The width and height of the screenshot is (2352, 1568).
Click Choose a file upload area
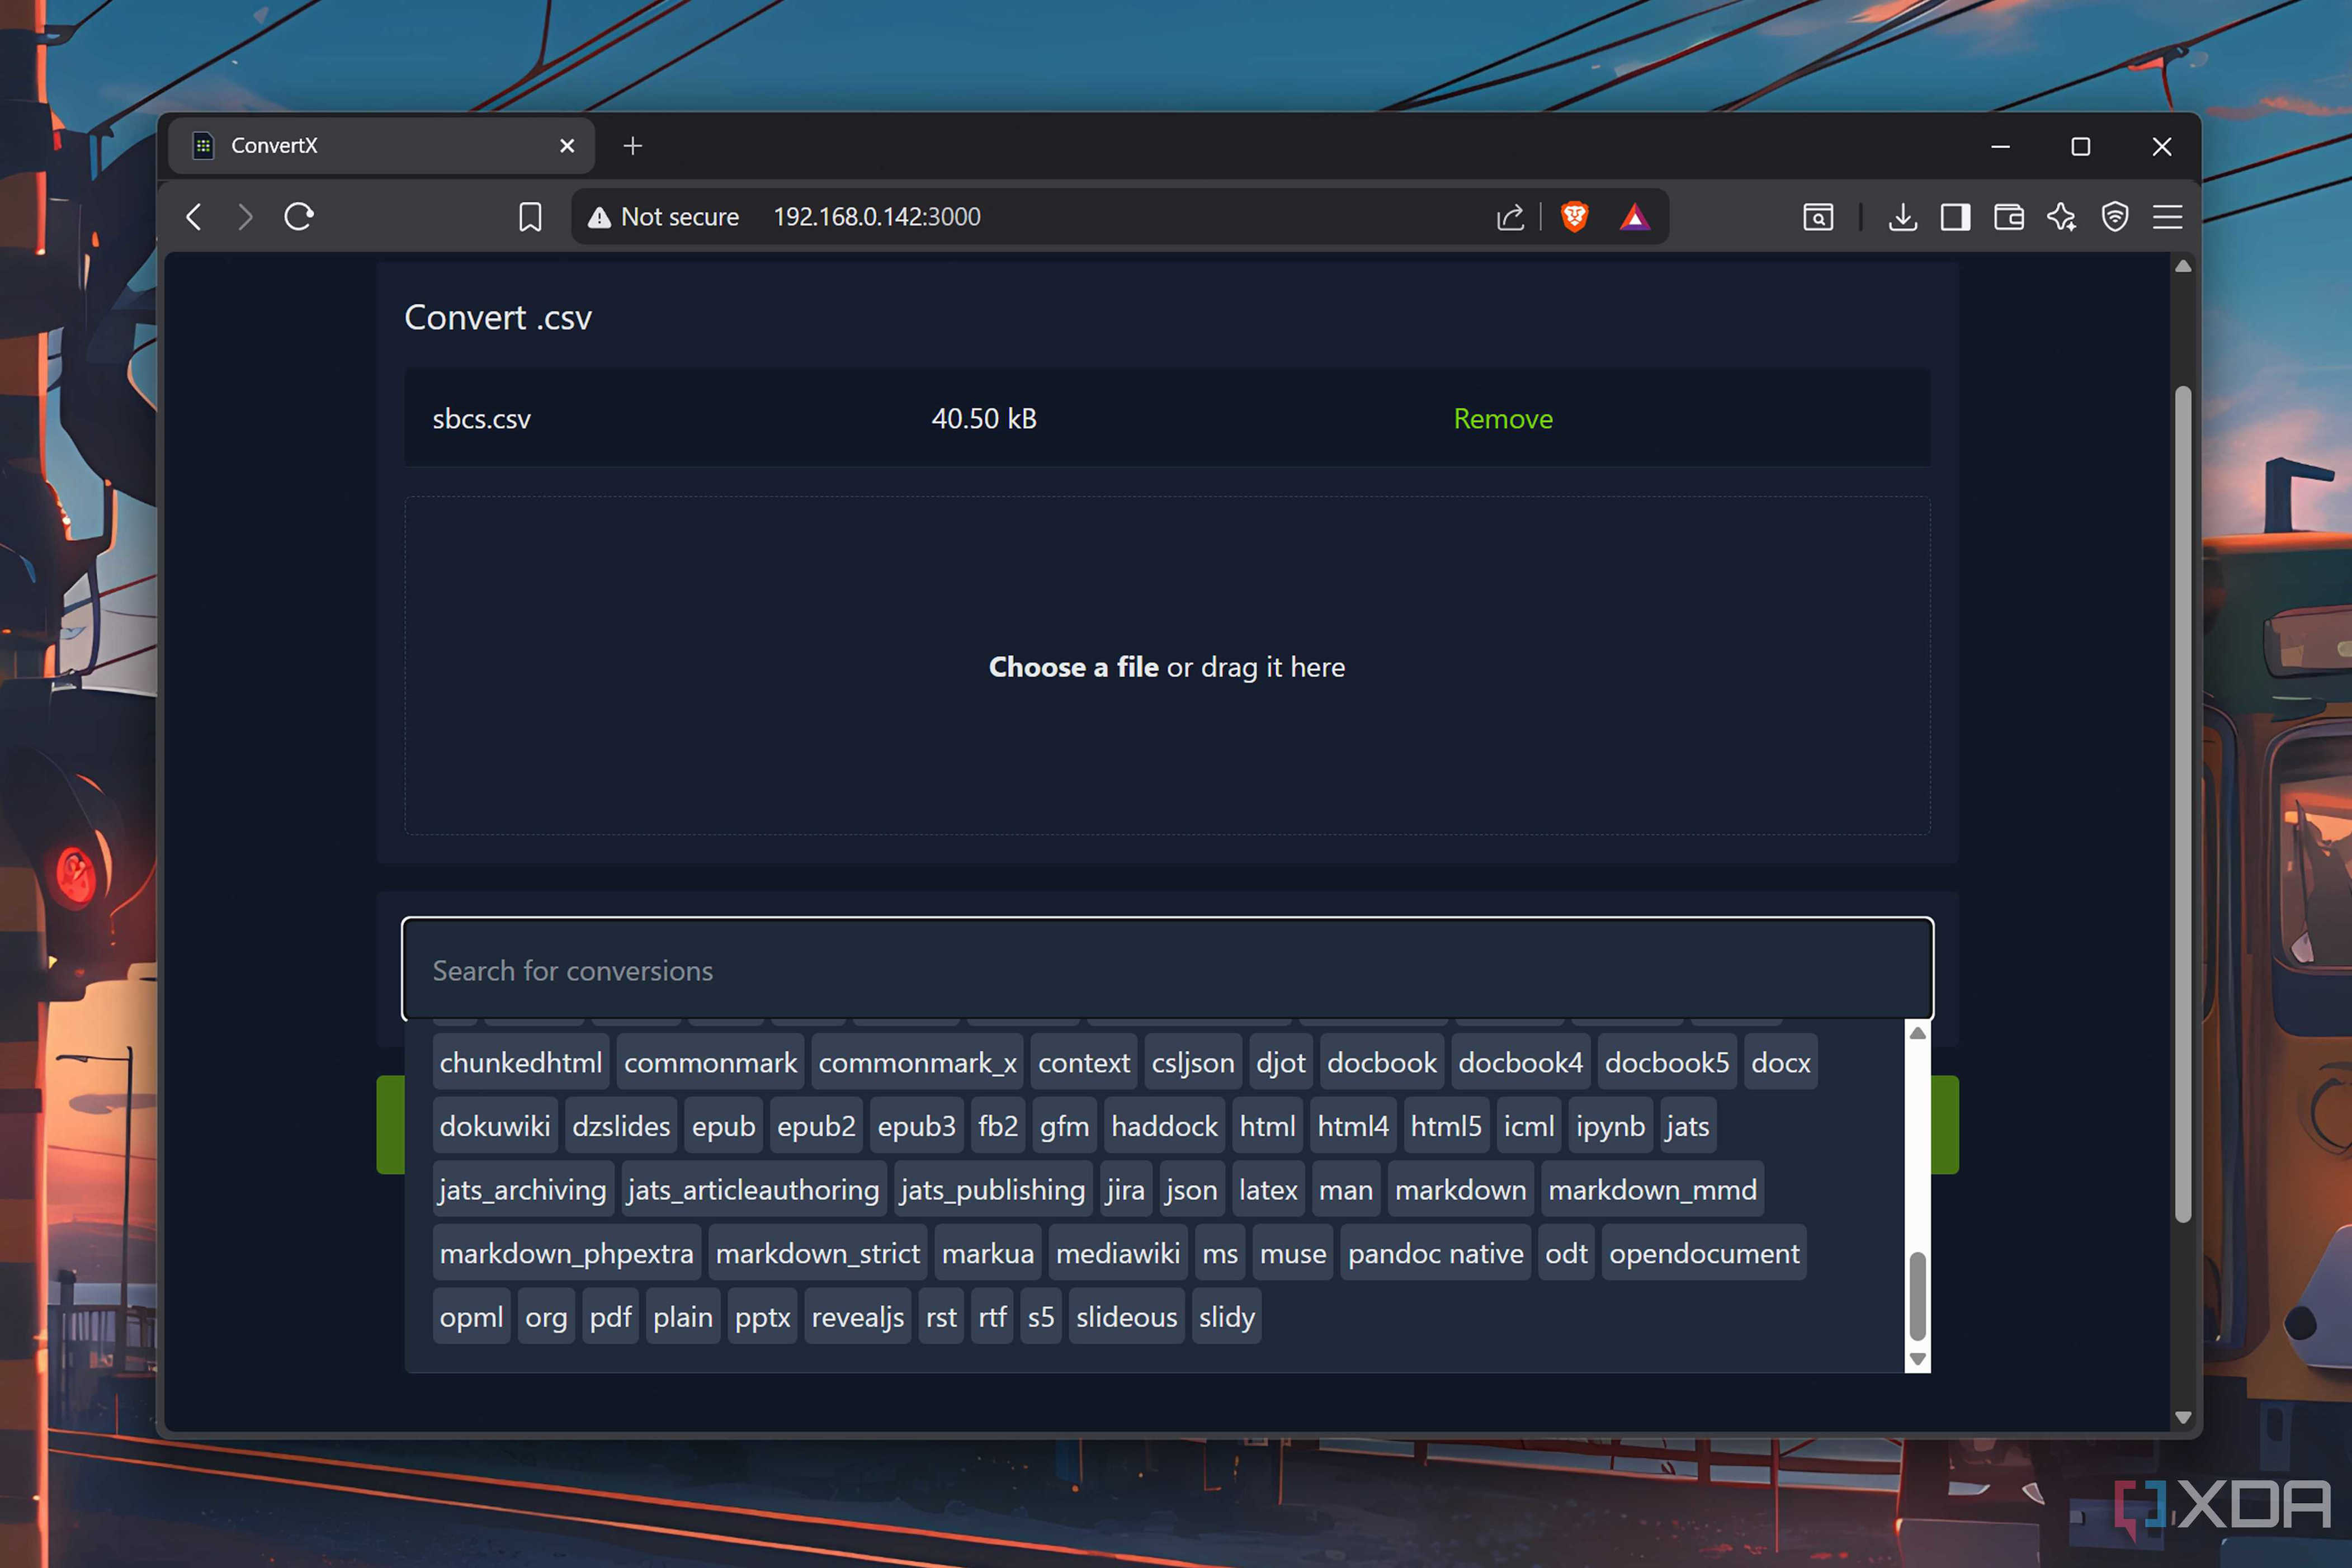pyautogui.click(x=1166, y=666)
